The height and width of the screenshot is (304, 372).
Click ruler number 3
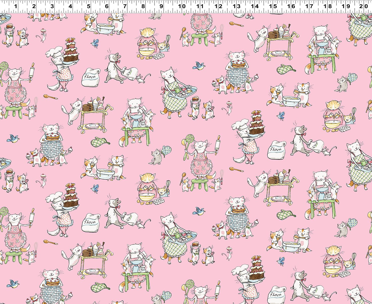[x=52, y=6]
